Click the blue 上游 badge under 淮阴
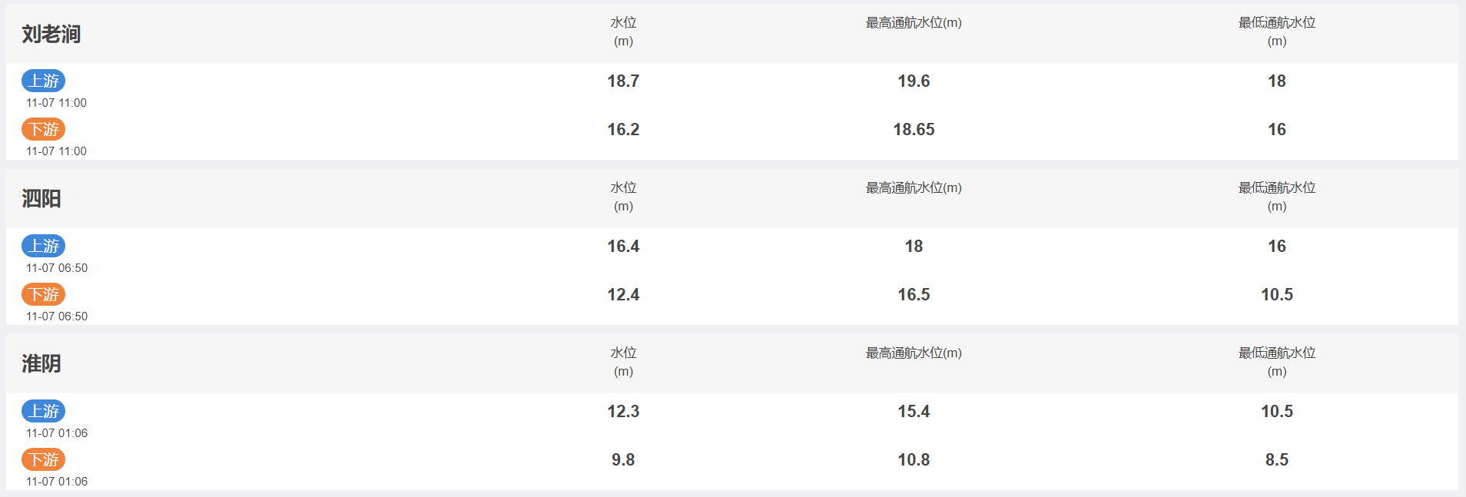This screenshot has width=1466, height=497. (44, 411)
